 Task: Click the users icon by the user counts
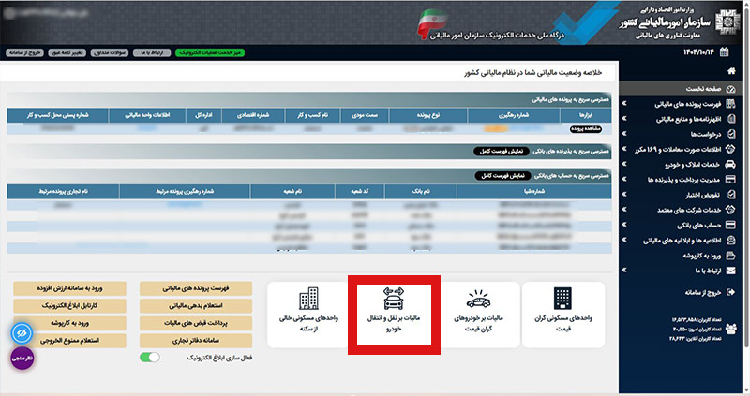click(731, 329)
